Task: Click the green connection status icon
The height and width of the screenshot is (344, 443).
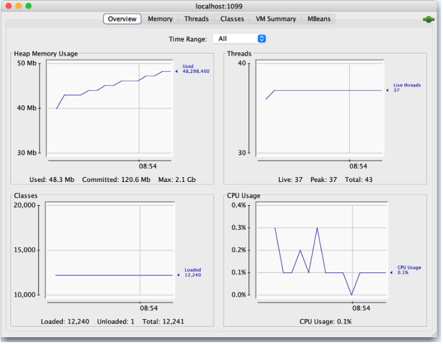Action: point(428,19)
